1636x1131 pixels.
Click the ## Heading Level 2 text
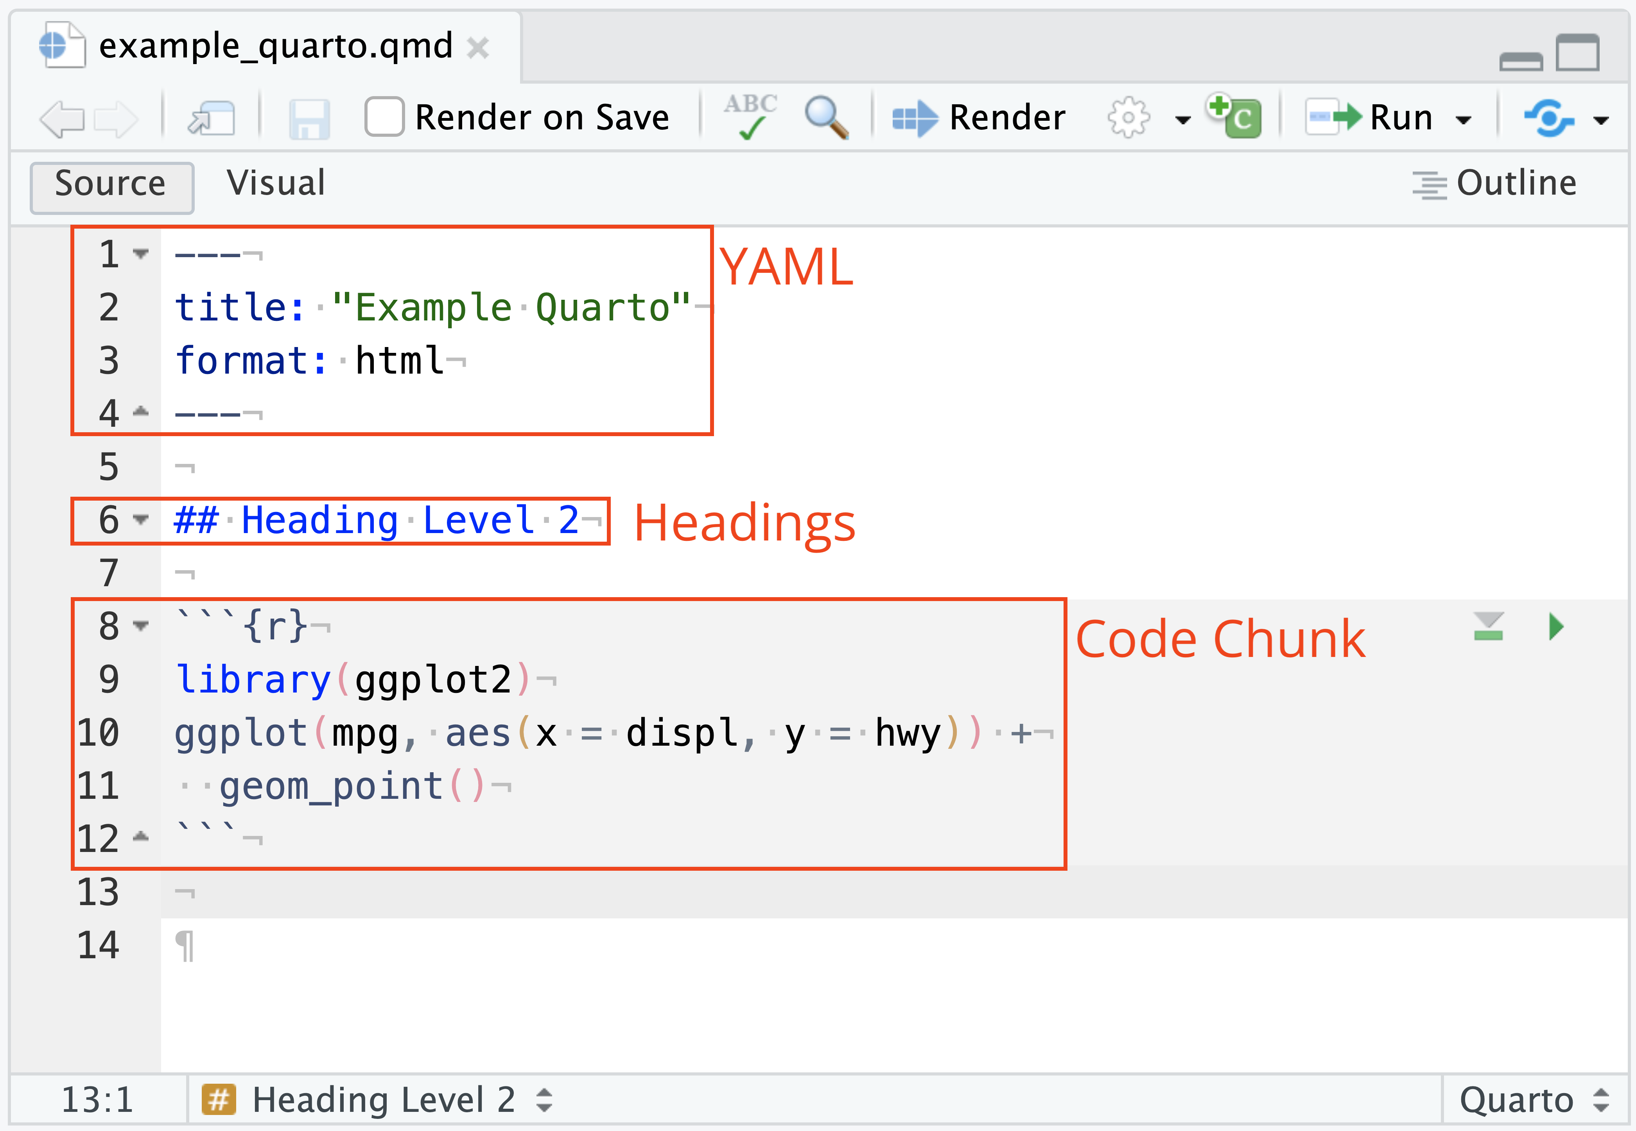377,520
